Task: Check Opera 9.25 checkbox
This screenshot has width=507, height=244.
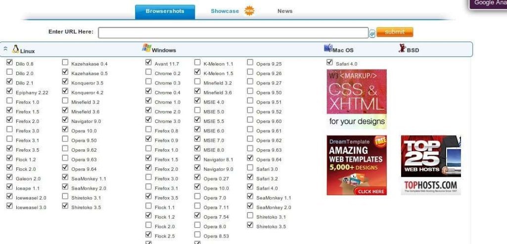Action: 250,62
